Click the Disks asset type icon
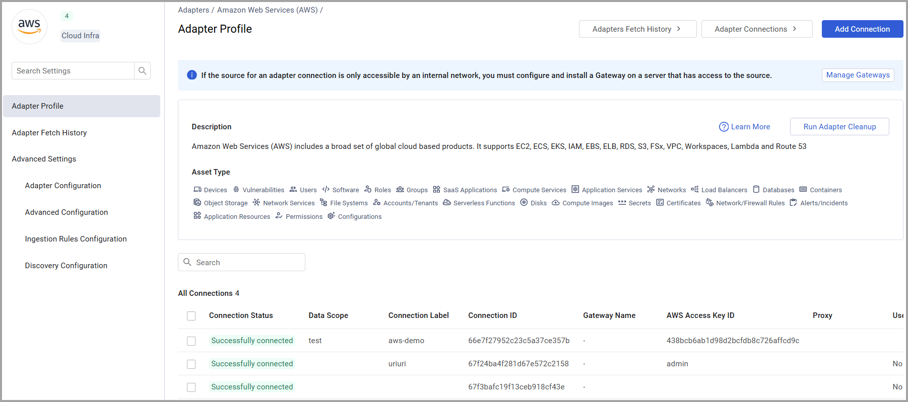 pos(524,203)
